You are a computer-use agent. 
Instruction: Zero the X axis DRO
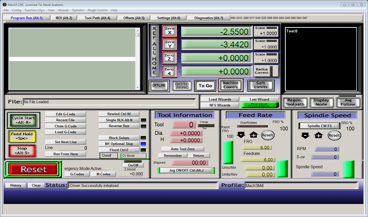(x=169, y=31)
